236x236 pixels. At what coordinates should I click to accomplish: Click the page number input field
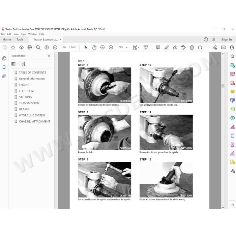click(x=64, y=48)
